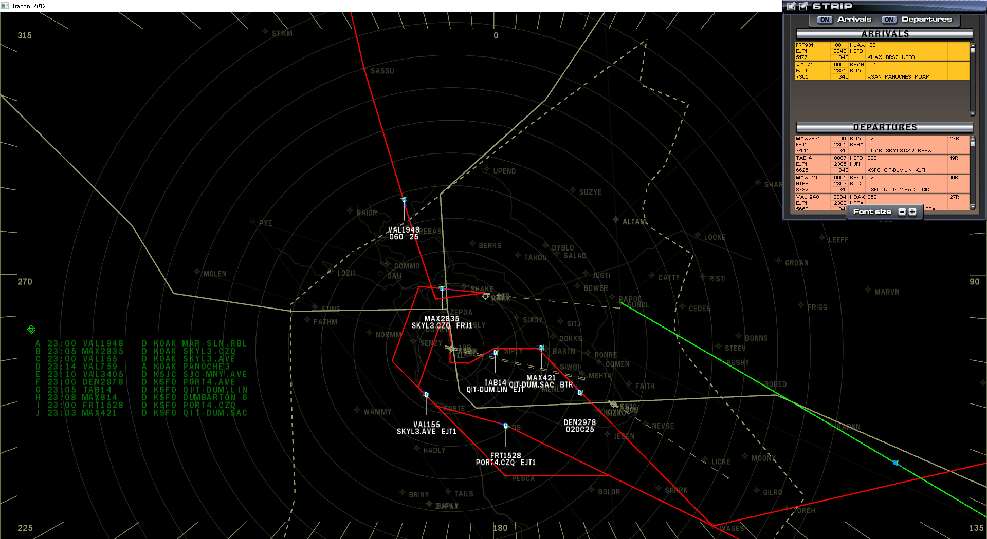The image size is (987, 539).
Task: Click the Tracon! 2012 window icon
Action: [5, 6]
